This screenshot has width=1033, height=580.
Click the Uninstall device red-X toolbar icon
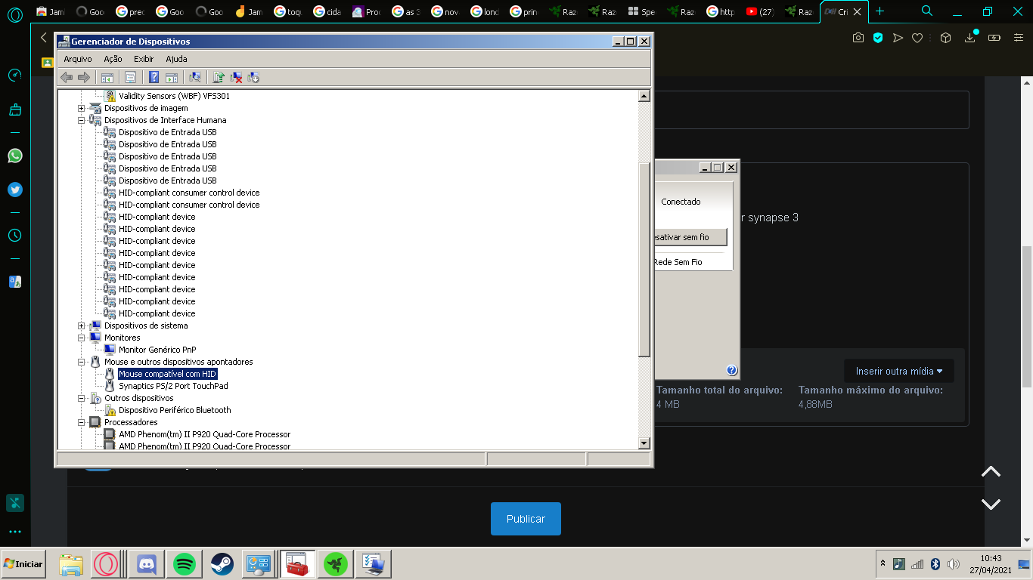[x=236, y=77]
